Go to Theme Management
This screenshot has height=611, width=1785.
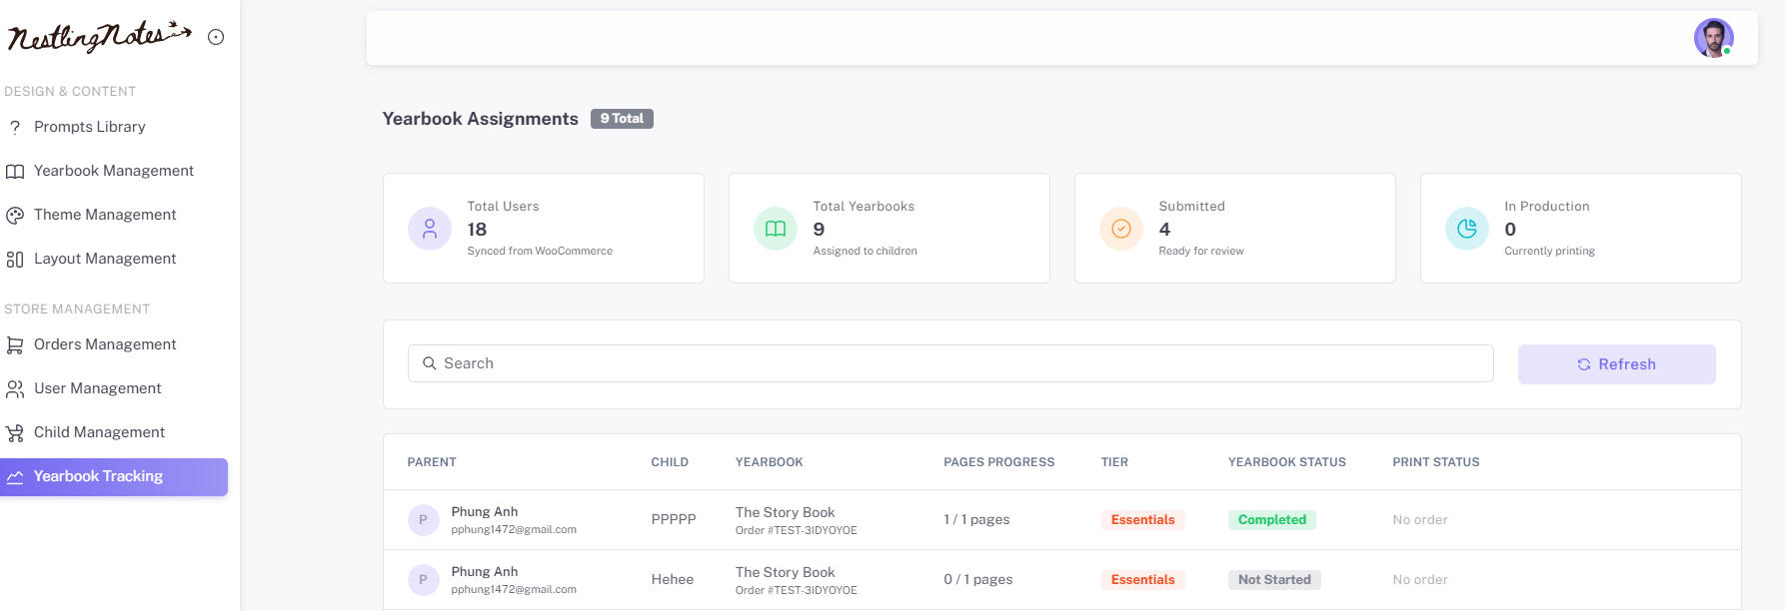[x=105, y=215]
